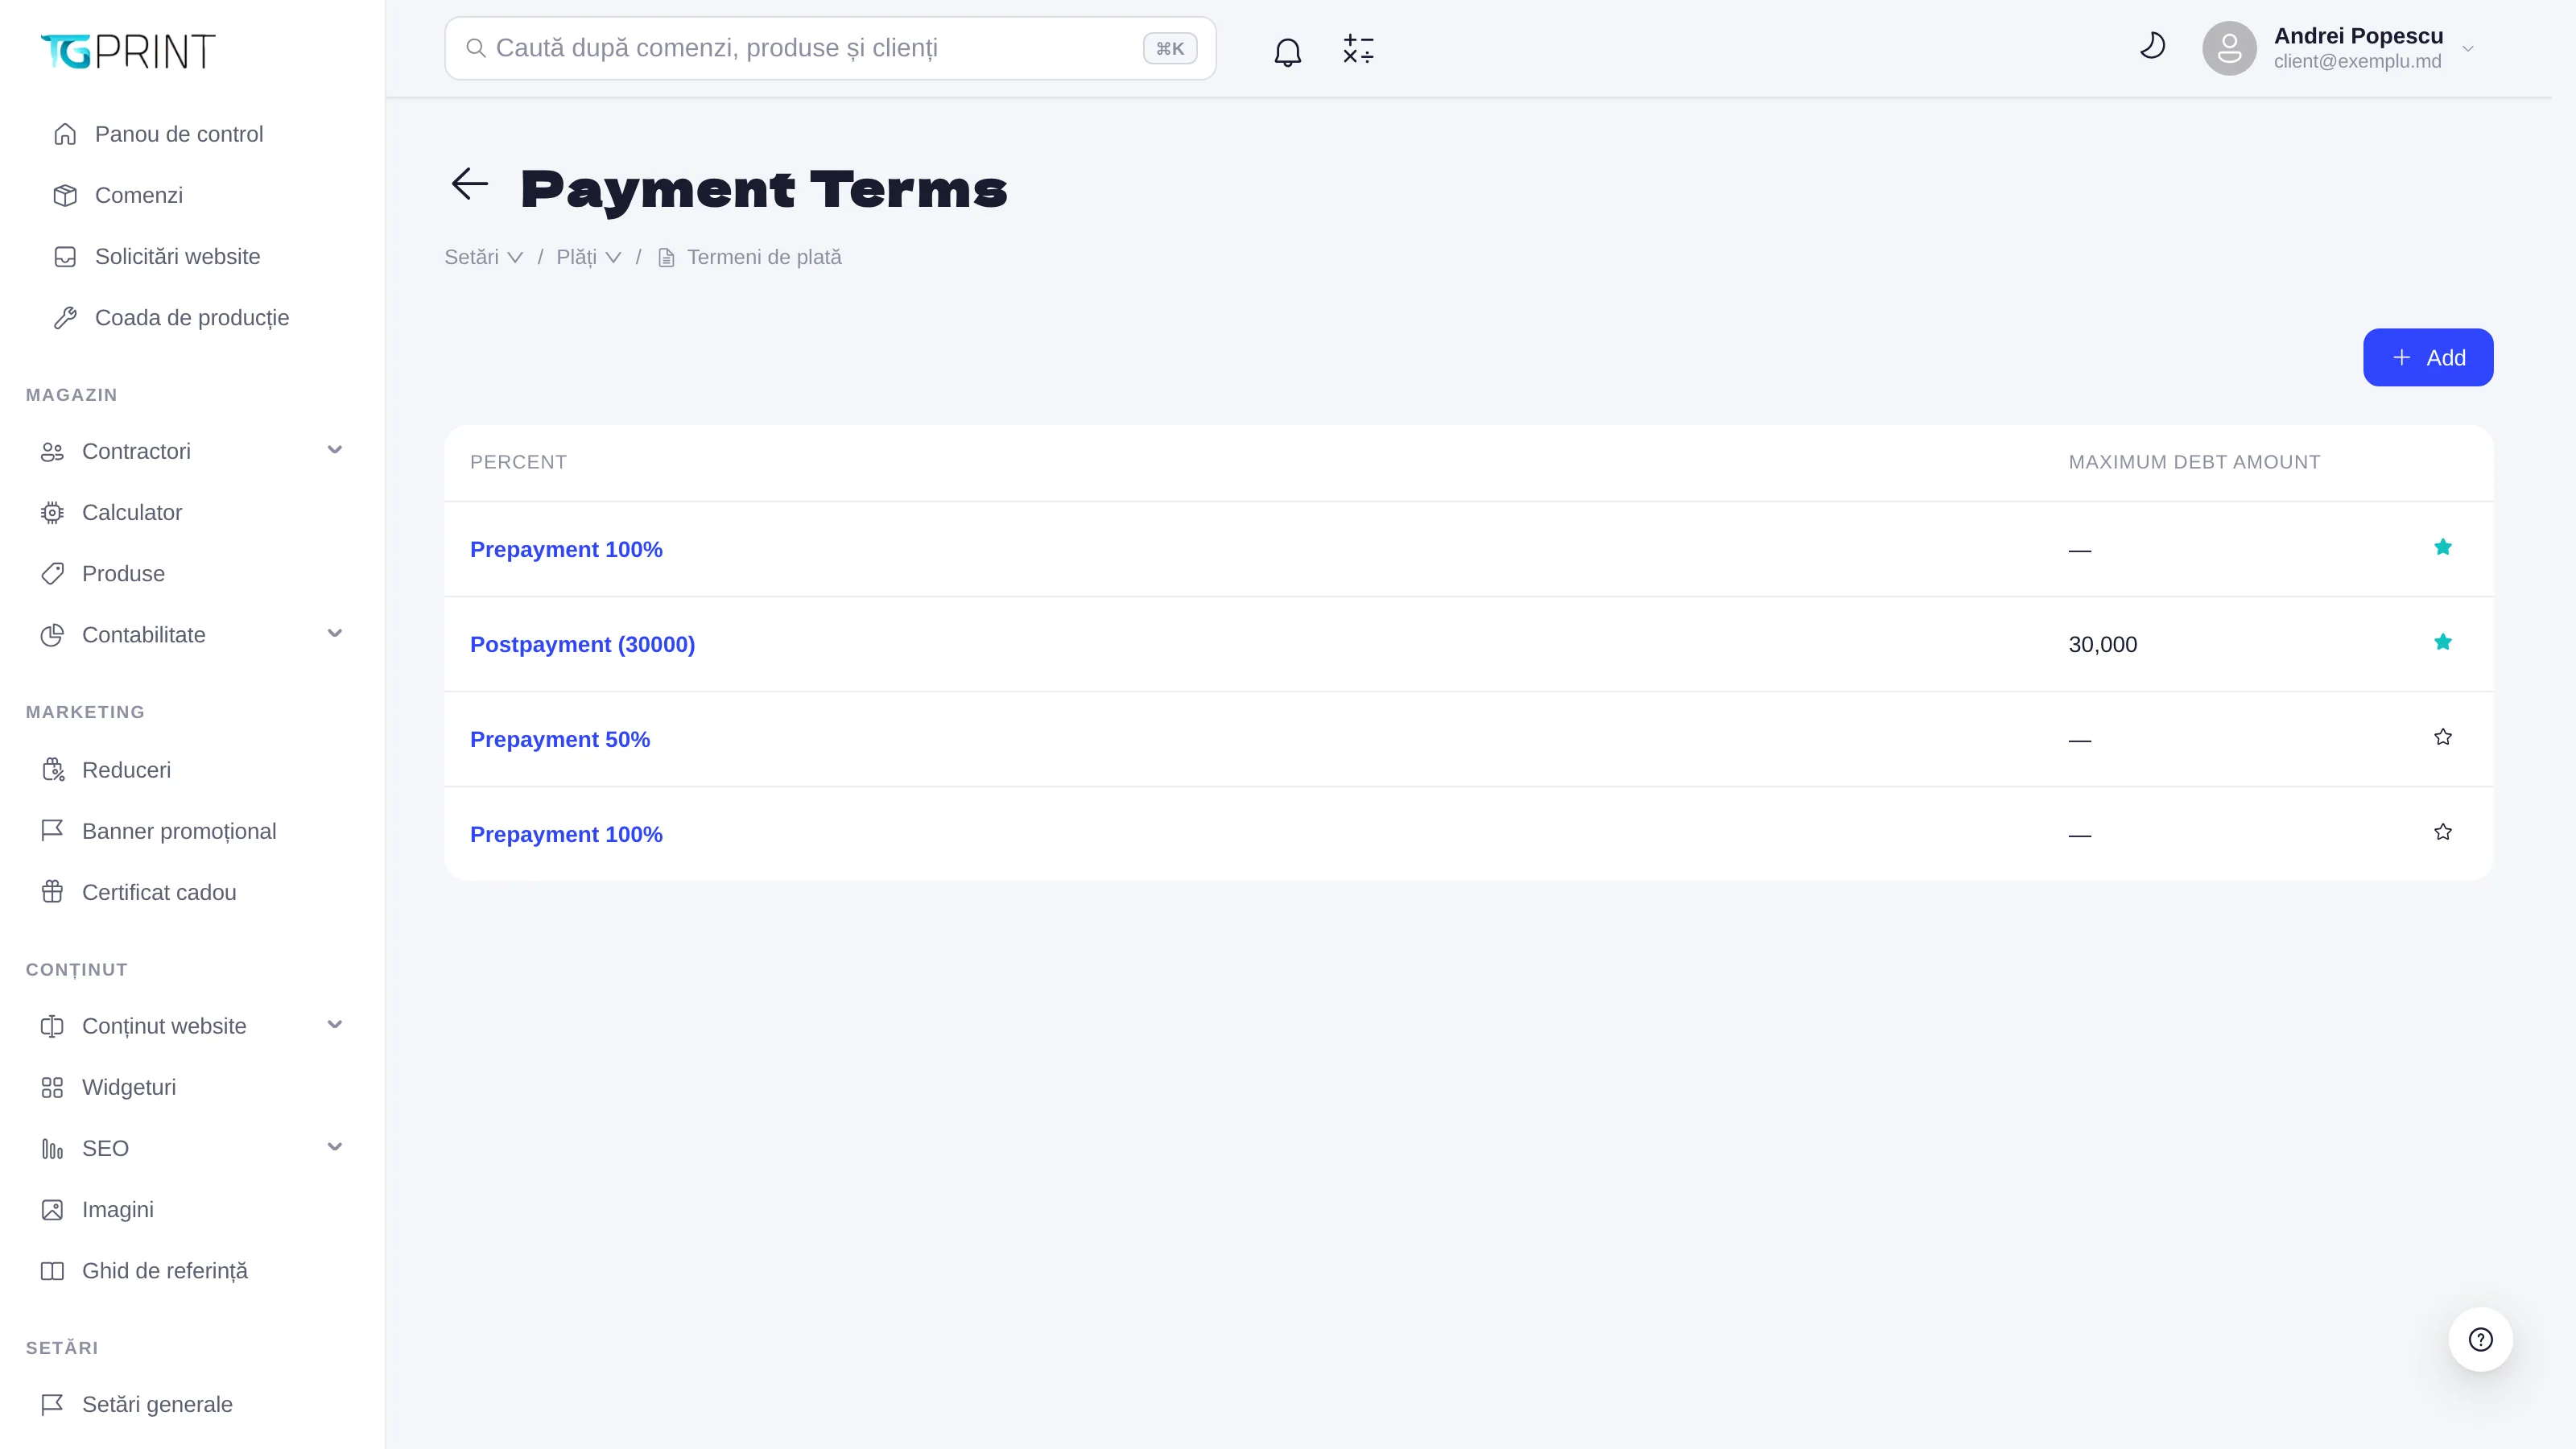Expand the Conținut website chevron
Viewport: 2576px width, 1449px height.
335,1024
